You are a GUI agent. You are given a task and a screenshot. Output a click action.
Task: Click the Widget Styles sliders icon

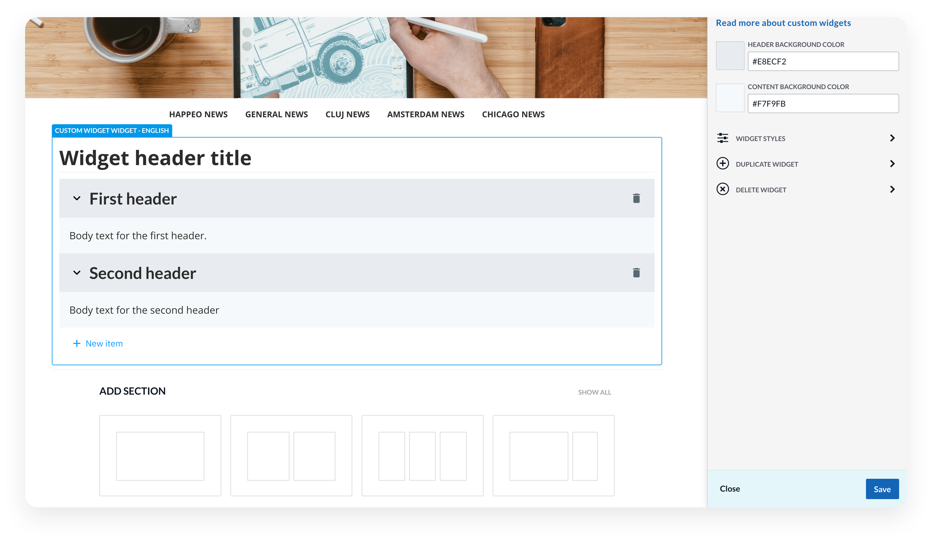(x=722, y=138)
